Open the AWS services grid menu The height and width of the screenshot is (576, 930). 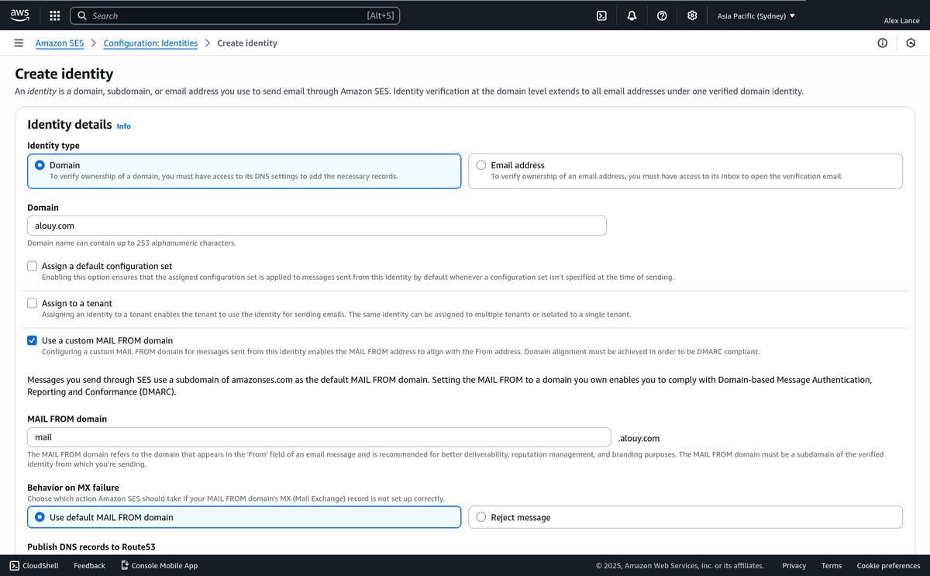pos(54,16)
